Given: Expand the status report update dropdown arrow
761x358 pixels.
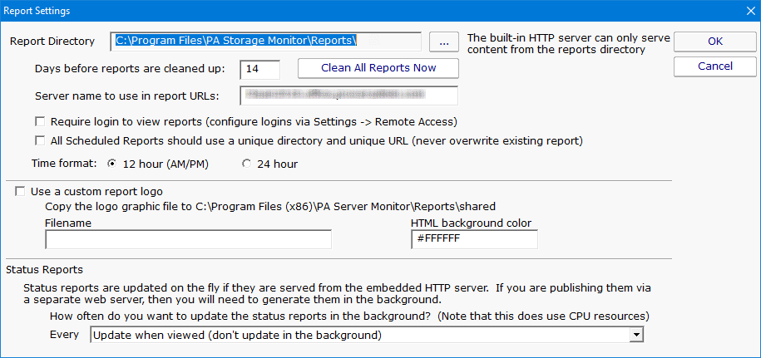Looking at the screenshot, I should pyautogui.click(x=636, y=335).
